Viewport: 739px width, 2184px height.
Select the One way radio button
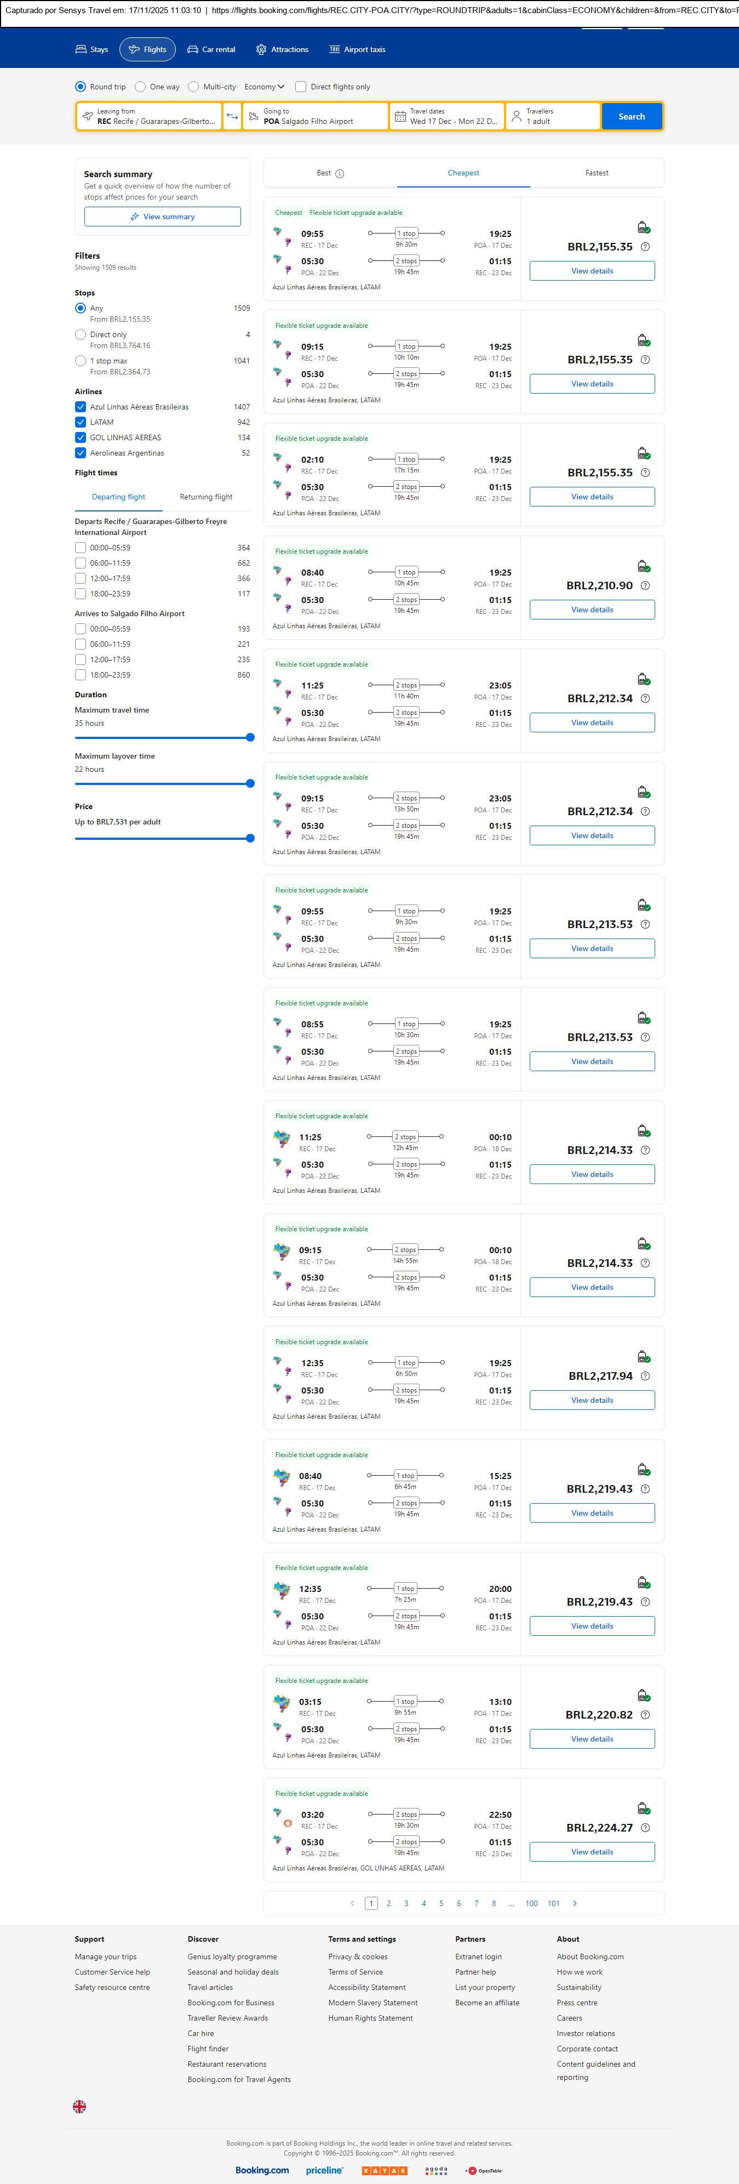pyautogui.click(x=140, y=87)
